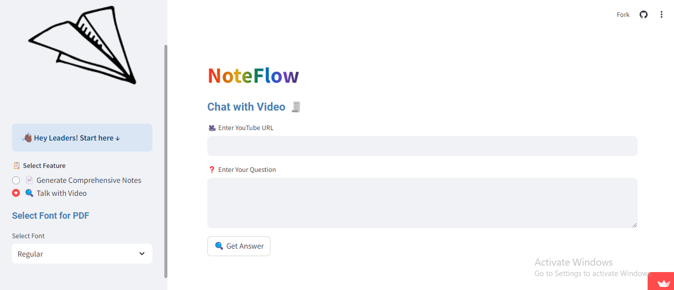Image resolution: width=674 pixels, height=290 pixels.
Task: Open the Select Font dropdown
Action: (x=82, y=254)
